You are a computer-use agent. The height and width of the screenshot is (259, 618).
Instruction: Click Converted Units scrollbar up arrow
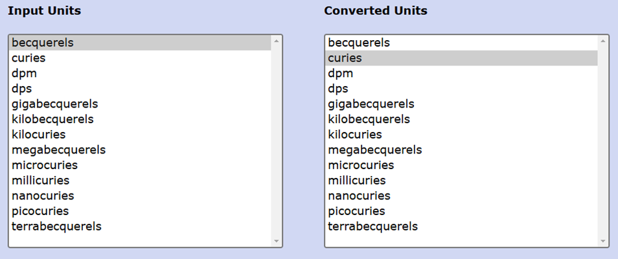603,41
